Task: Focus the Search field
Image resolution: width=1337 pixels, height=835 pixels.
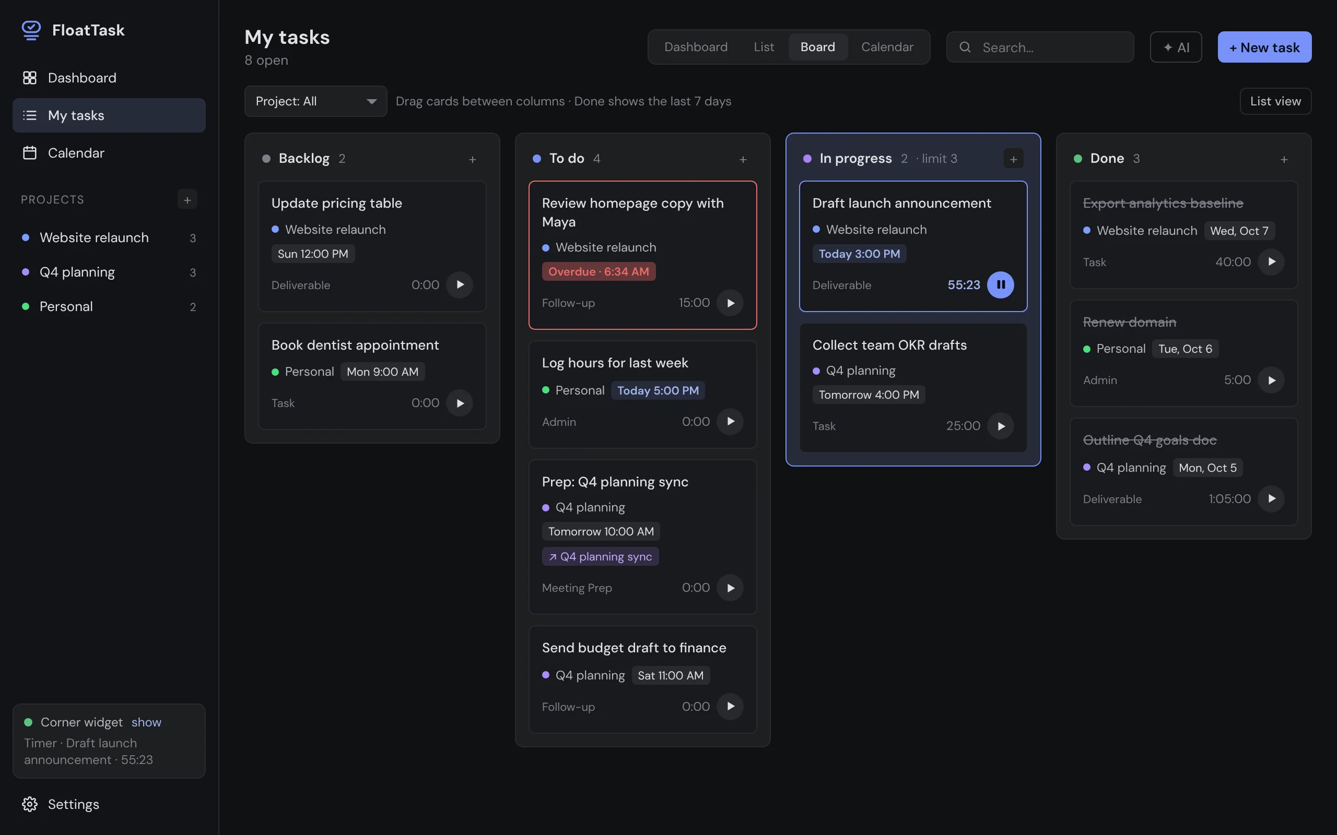Action: 1040,47
